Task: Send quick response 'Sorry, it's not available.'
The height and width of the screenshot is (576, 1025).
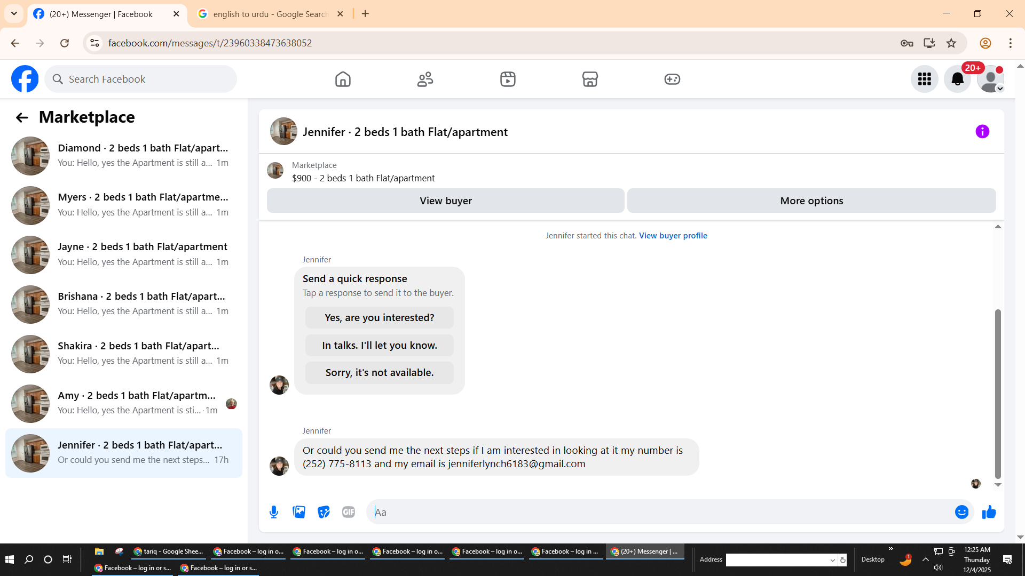Action: click(x=379, y=373)
